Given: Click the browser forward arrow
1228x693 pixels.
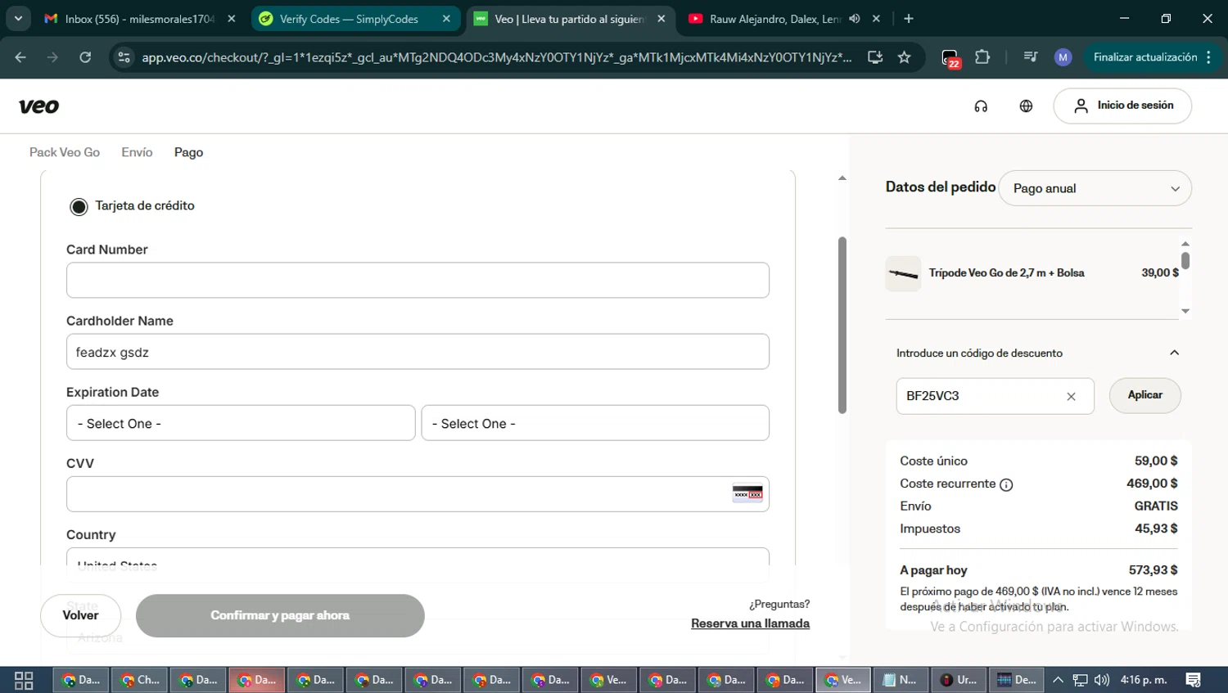Looking at the screenshot, I should pos(52,57).
